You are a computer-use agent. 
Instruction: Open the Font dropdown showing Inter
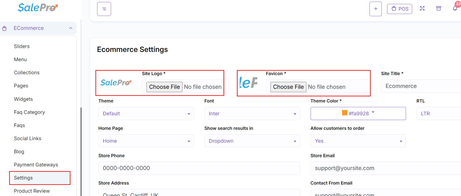tap(252, 114)
